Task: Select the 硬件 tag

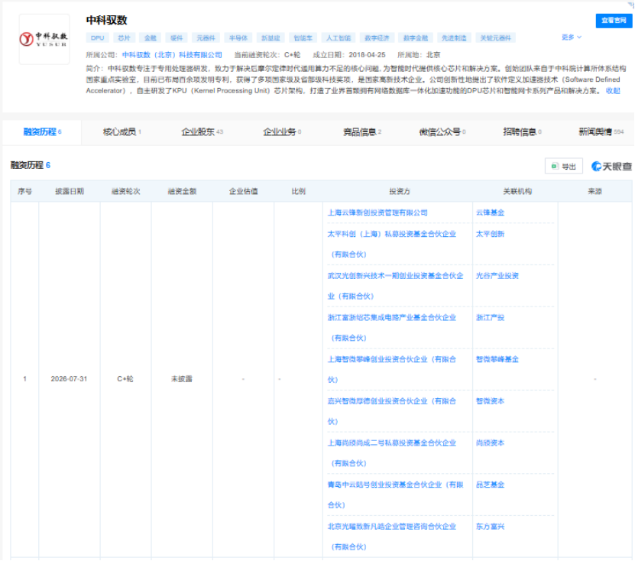Action: (177, 38)
